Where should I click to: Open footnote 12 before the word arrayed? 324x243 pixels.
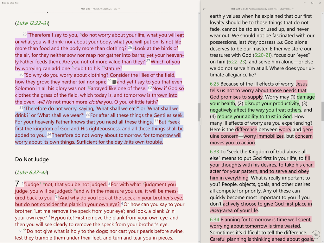click(x=89, y=87)
